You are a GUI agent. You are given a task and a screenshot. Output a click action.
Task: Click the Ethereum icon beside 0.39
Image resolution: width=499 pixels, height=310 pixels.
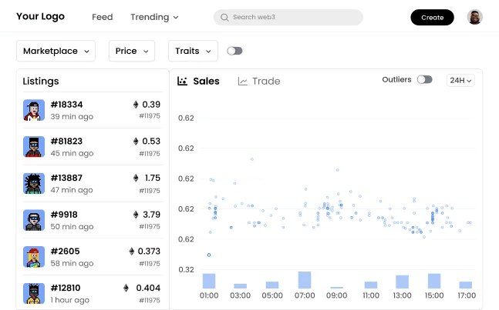[x=136, y=105]
